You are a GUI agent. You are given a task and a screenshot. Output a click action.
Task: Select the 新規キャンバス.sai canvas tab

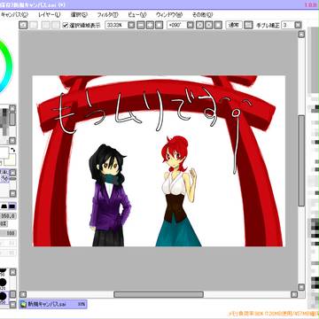pos(53,304)
